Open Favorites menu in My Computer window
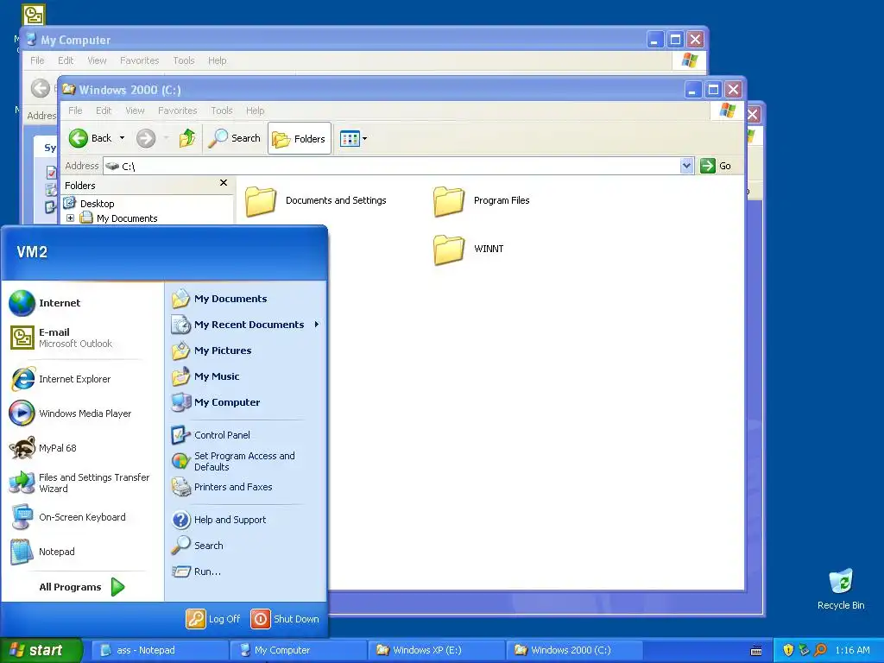 coord(139,60)
